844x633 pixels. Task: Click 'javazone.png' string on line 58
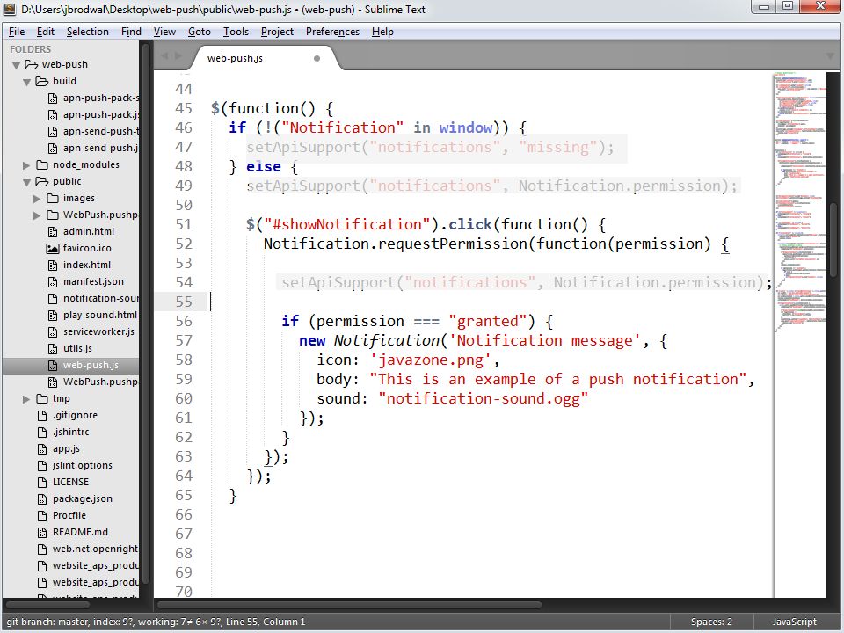point(431,360)
